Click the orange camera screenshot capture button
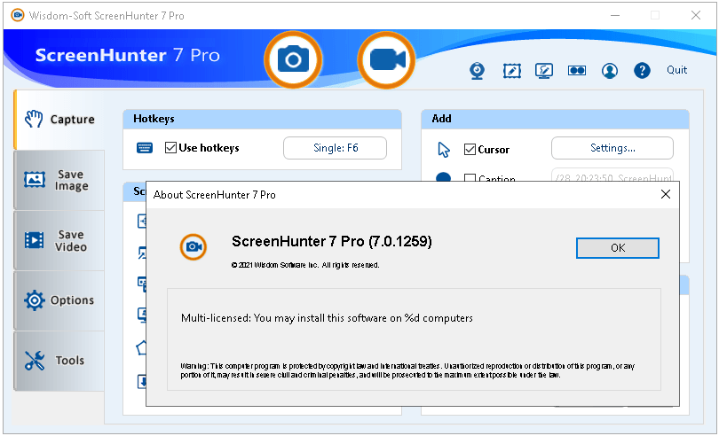Image resolution: width=719 pixels, height=436 pixels. tap(293, 59)
